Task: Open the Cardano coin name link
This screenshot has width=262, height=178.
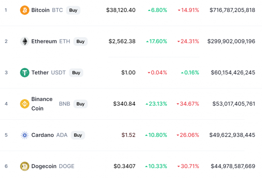Action: 43,135
